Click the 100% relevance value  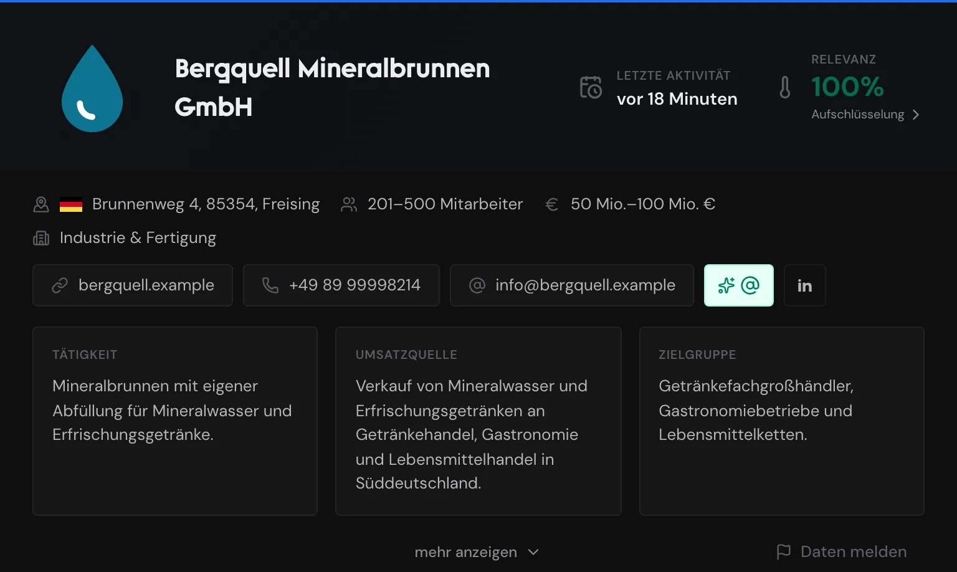coord(847,87)
